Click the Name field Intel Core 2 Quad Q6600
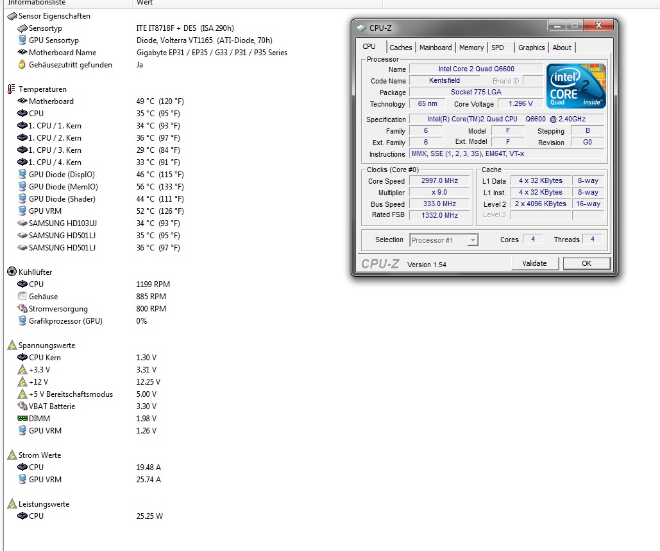Screen dimensions: 660x551 tap(476, 69)
